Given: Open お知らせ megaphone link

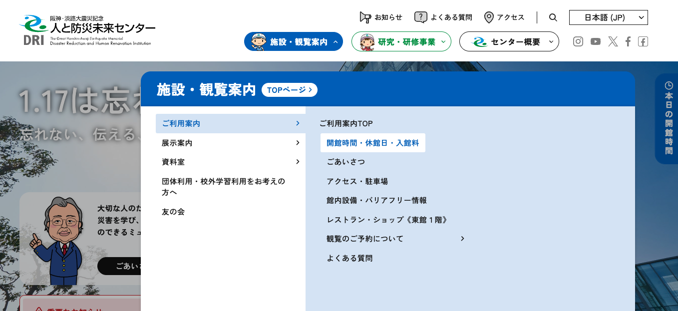Looking at the screenshot, I should pyautogui.click(x=381, y=17).
